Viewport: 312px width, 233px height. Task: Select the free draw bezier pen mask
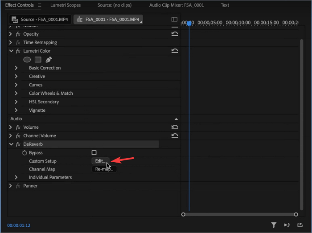49,60
